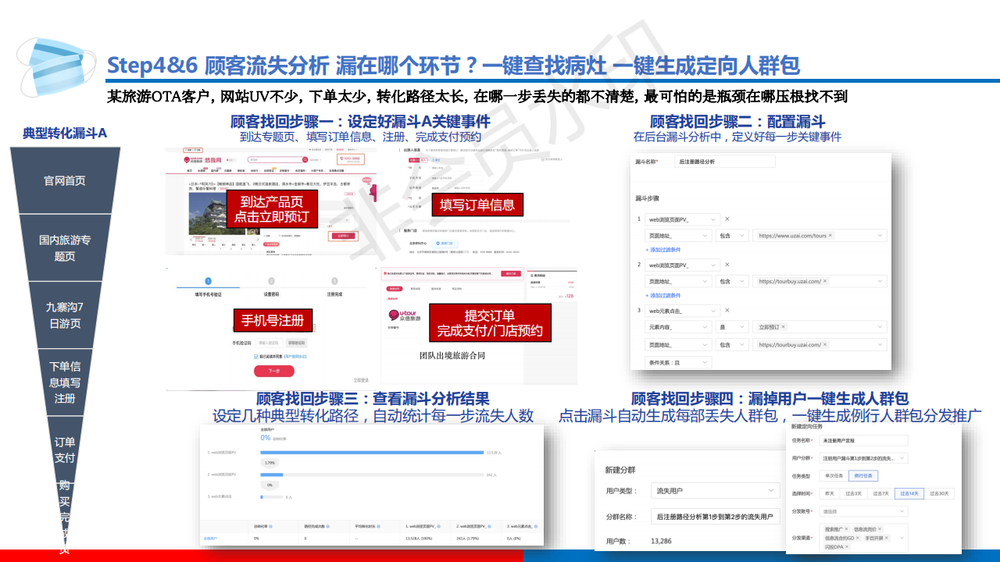Select 单次任务 task type

click(x=835, y=475)
